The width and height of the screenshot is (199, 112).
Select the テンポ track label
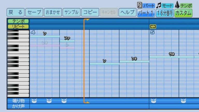click(18, 21)
